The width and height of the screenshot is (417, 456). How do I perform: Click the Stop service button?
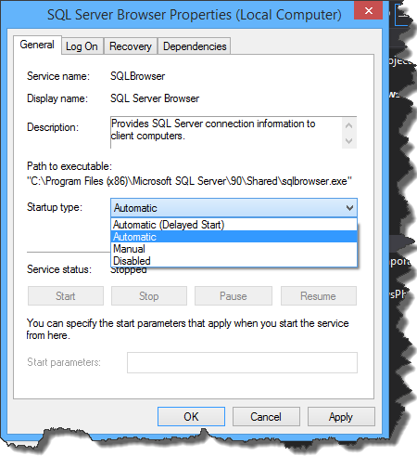pyautogui.click(x=149, y=296)
